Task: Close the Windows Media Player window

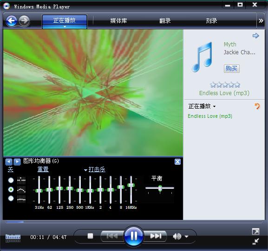Action: pyautogui.click(x=255, y=5)
